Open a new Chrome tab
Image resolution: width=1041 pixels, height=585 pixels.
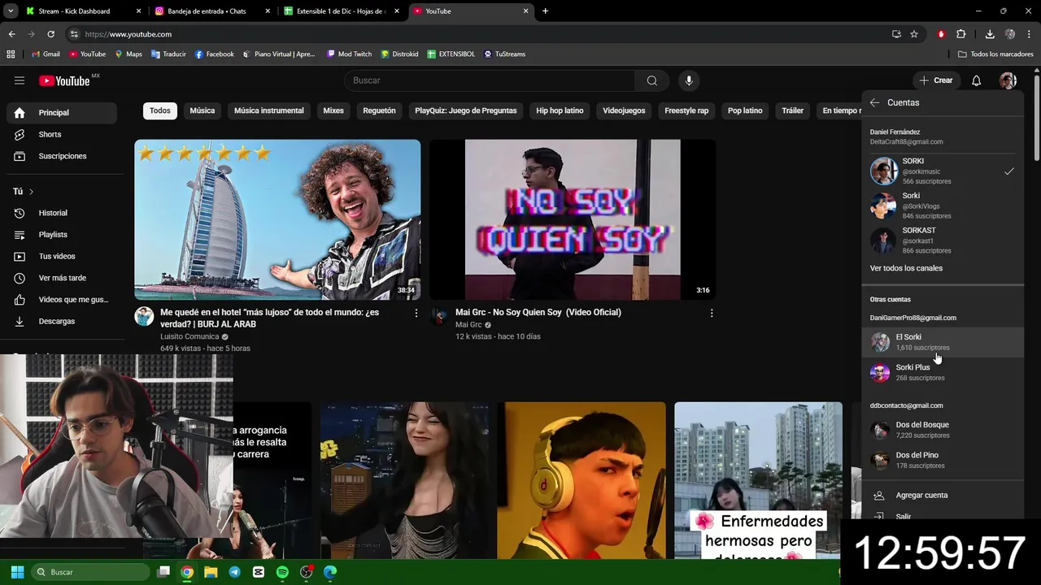(545, 11)
